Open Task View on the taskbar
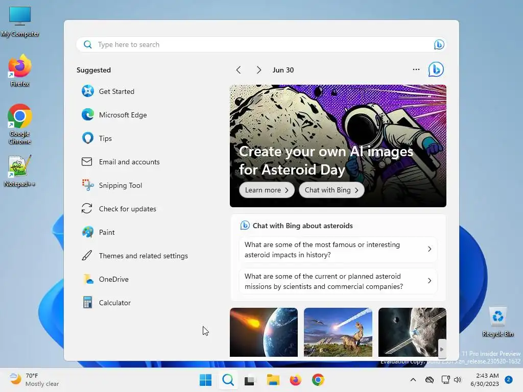 tap(250, 380)
